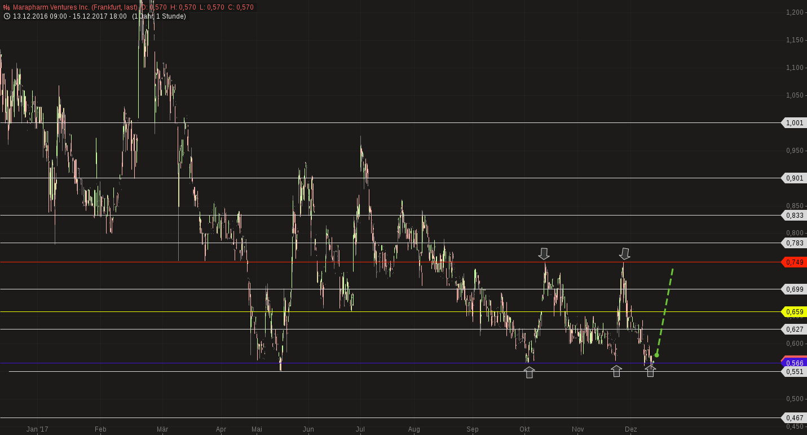
Task: Select the down arrow marker above October peak
Action: pos(544,253)
